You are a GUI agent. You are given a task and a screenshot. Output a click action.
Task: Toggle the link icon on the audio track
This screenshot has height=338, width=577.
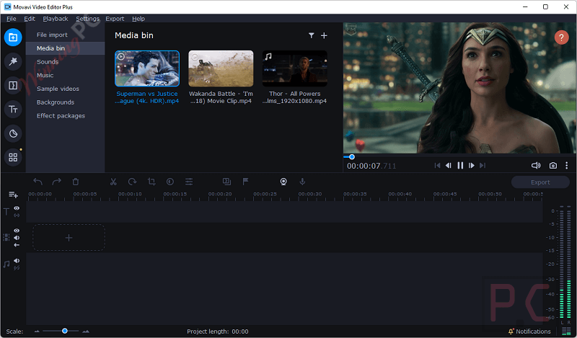pyautogui.click(x=17, y=268)
